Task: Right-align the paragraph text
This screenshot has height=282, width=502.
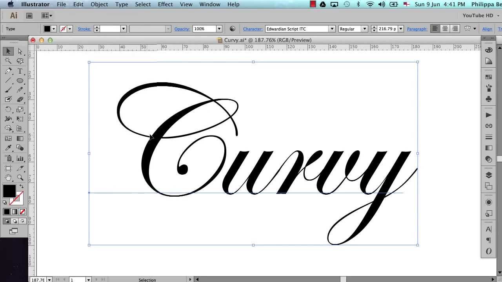Action: 455,29
